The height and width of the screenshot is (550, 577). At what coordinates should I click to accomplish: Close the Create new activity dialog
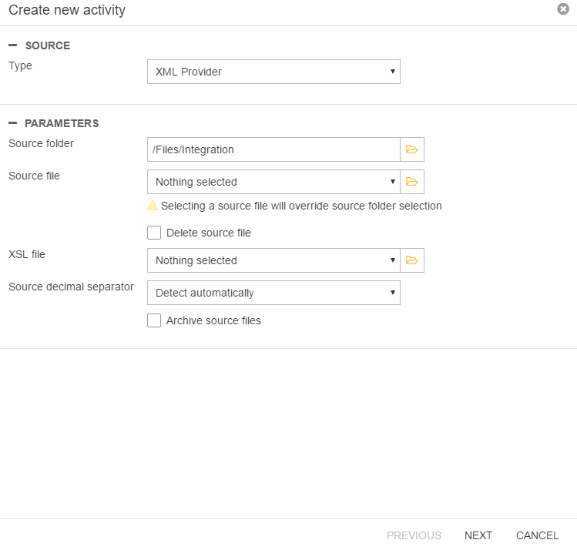(563, 9)
